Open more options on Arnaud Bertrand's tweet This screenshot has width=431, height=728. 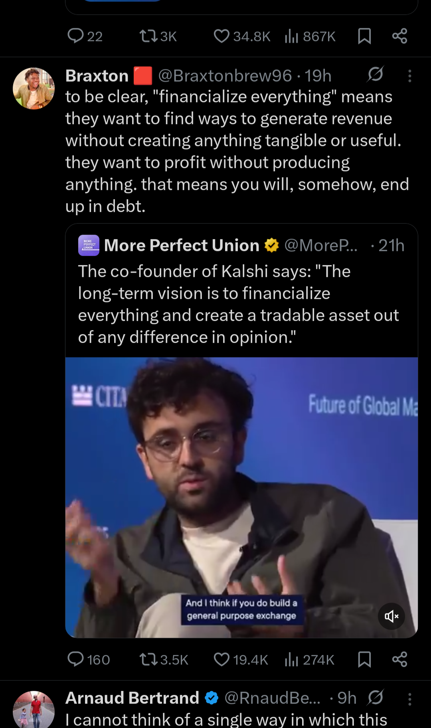[409, 699]
